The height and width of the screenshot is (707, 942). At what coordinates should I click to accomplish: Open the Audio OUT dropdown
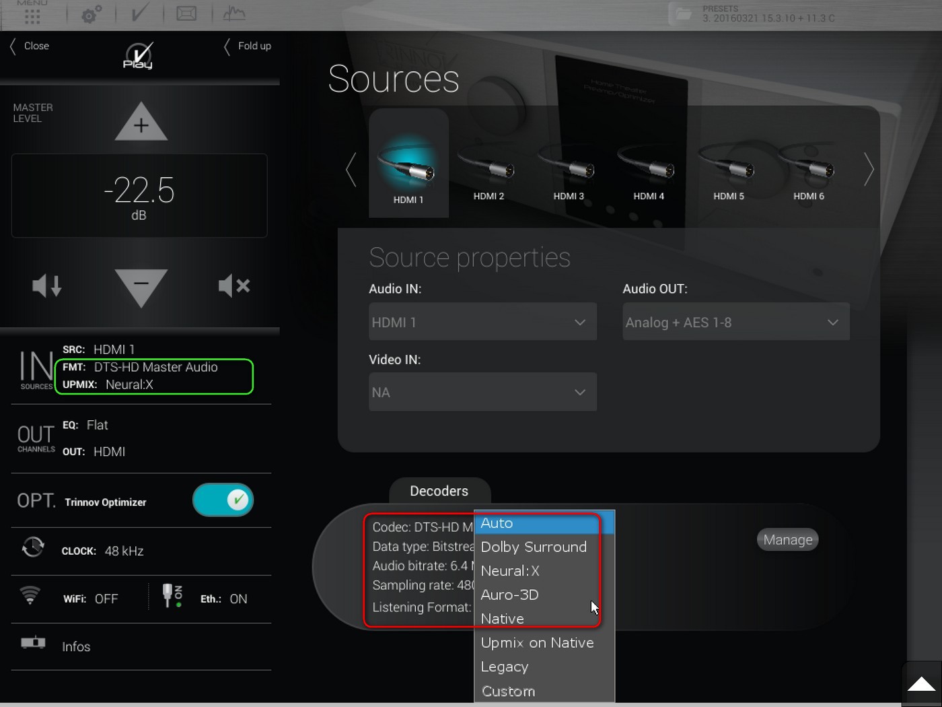pyautogui.click(x=735, y=322)
